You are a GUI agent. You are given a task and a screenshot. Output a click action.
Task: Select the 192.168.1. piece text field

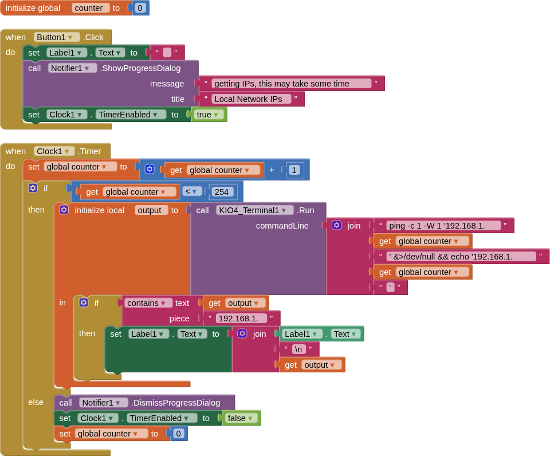coord(241,318)
